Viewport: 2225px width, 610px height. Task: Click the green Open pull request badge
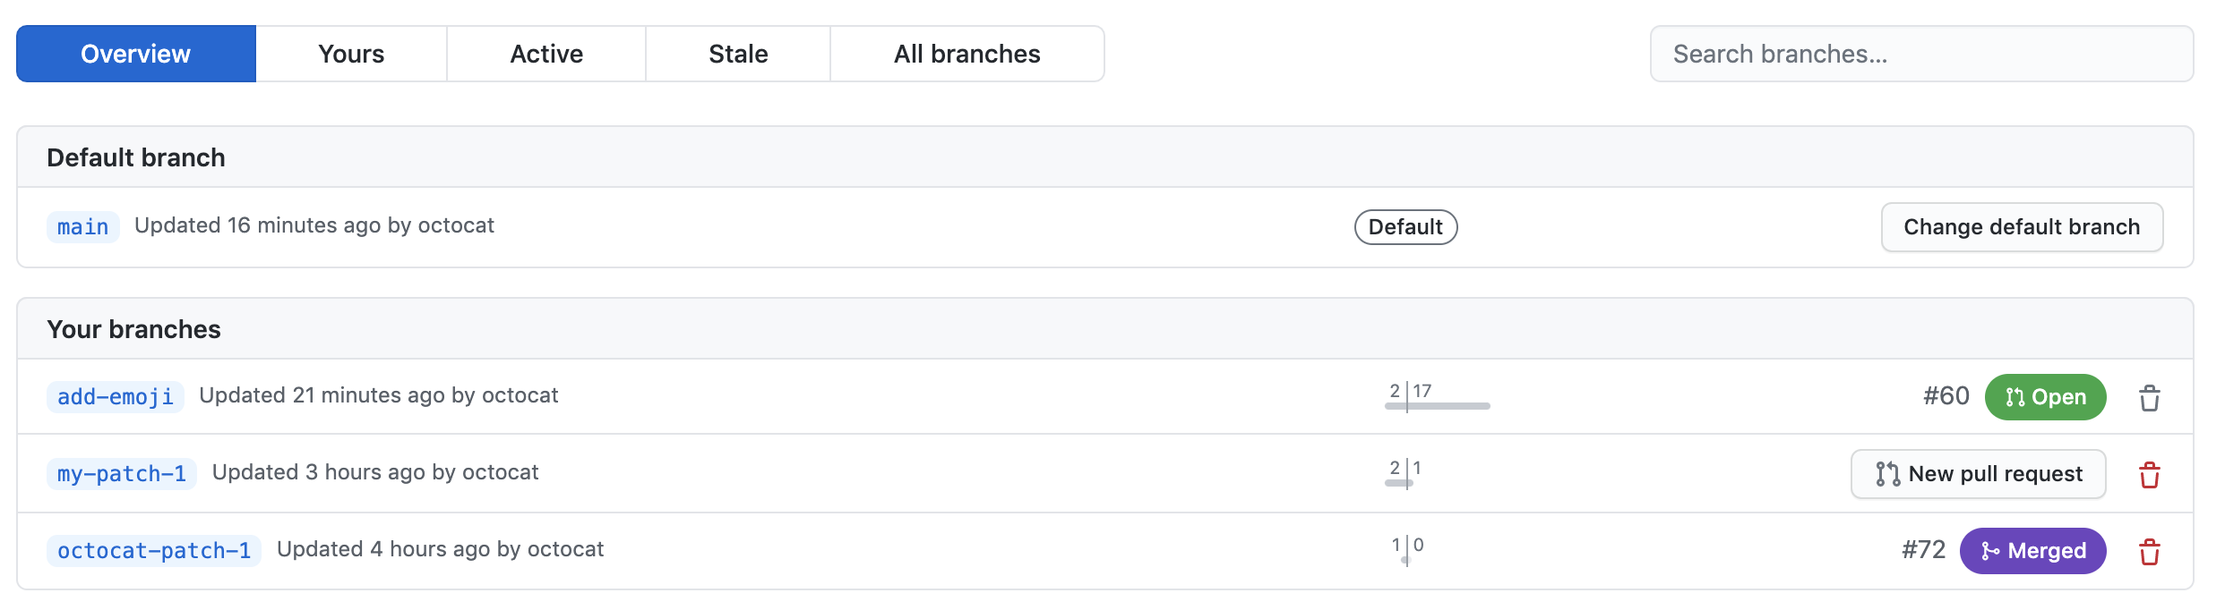pos(2045,397)
